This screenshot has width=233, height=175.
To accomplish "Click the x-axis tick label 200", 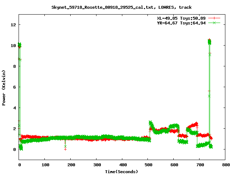I will coord(71,165).
